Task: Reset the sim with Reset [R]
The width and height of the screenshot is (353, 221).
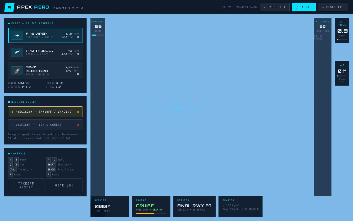Action: (x=333, y=7)
